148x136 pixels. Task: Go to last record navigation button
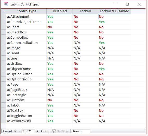pos(42,131)
